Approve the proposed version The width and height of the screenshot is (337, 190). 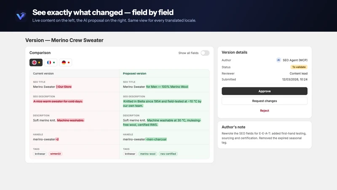(265, 91)
